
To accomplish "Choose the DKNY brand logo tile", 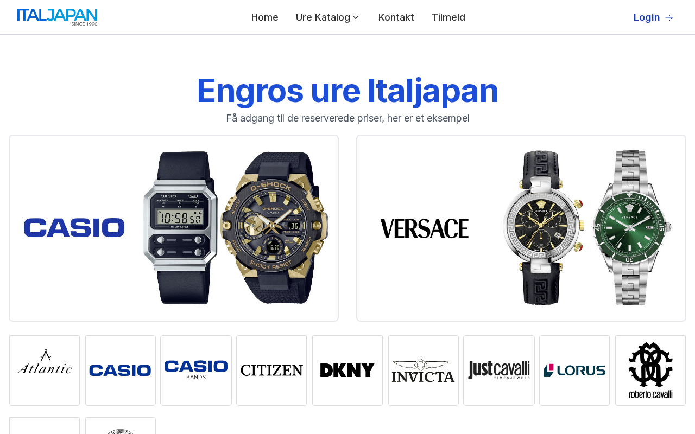I will pyautogui.click(x=347, y=370).
